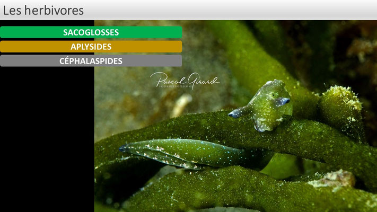The image size is (377, 212).
Task: Select the orange APLYSIDES bar
Action: (x=91, y=47)
